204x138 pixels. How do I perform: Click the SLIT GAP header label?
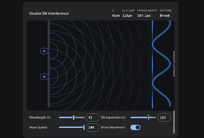128,11
